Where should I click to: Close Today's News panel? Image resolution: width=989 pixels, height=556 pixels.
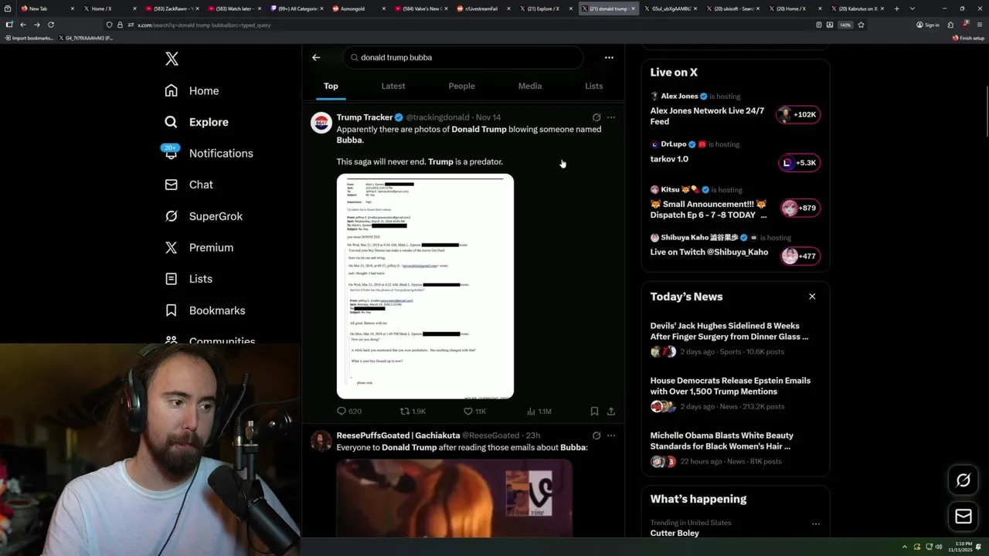click(812, 297)
